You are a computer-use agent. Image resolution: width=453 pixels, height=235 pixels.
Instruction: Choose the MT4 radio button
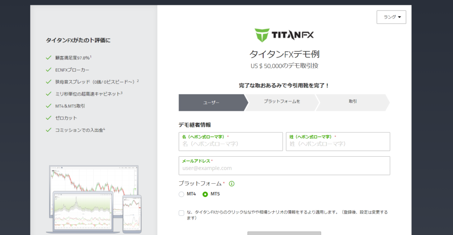coord(181,194)
